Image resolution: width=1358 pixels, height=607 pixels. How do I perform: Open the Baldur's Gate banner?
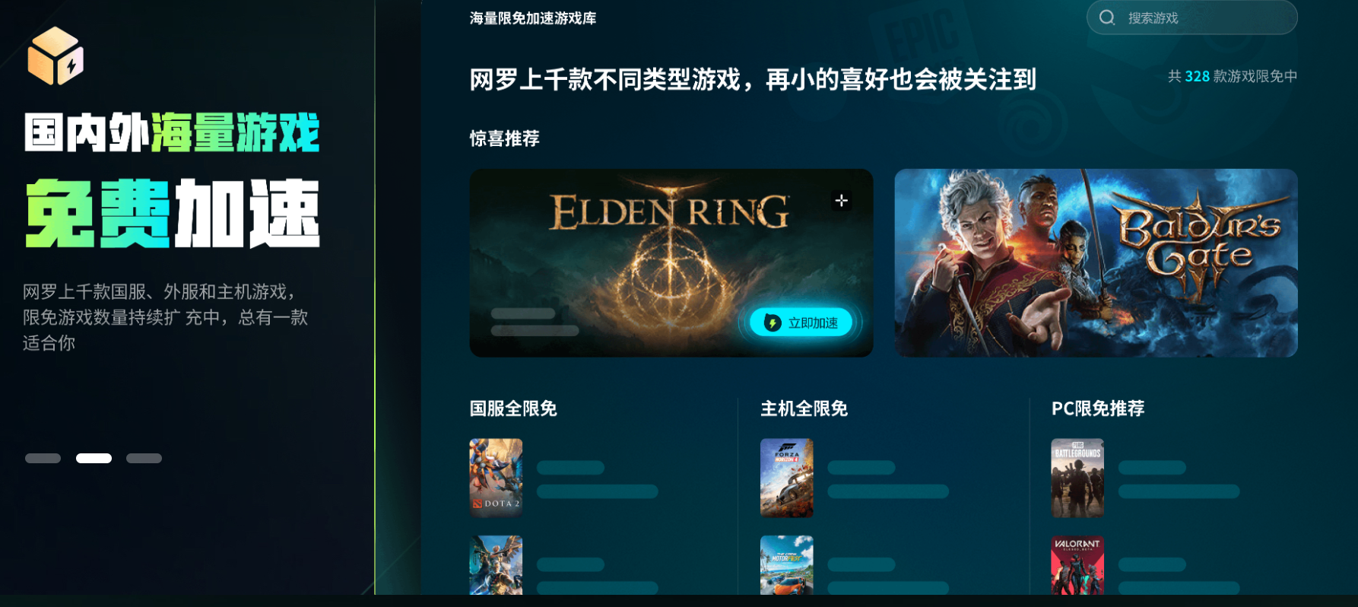tap(1096, 263)
